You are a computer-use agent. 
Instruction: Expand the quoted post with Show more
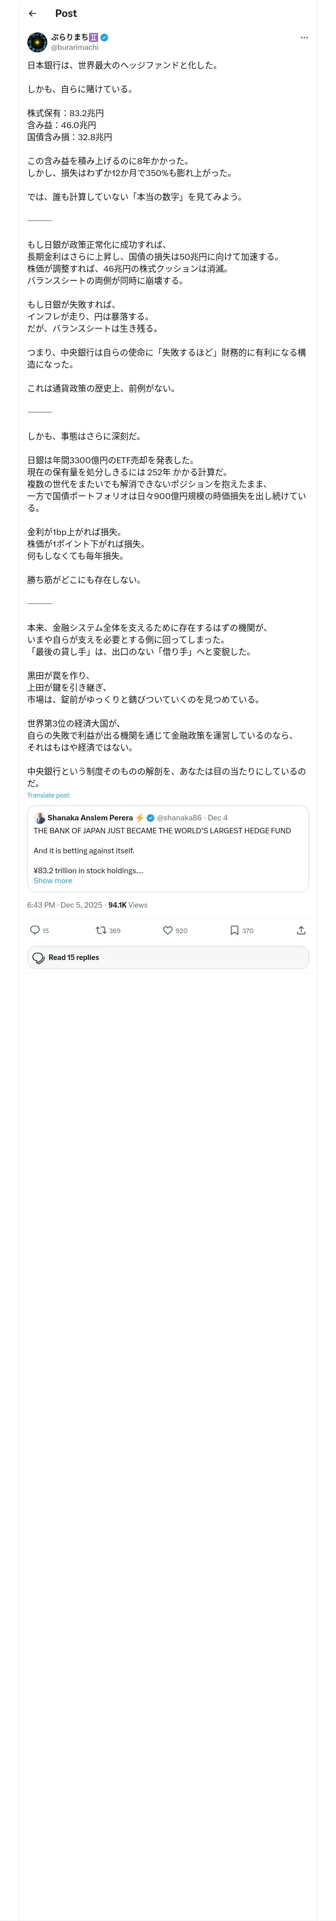tap(53, 881)
